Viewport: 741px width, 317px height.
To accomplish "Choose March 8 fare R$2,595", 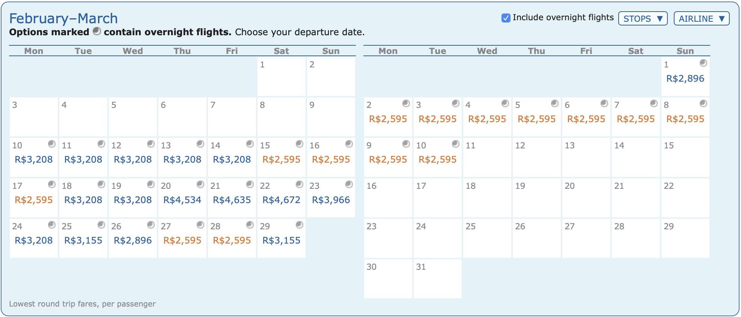I will 685,119.
